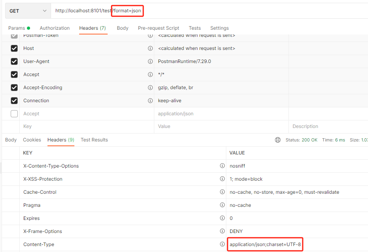368x252 pixels.
Task: Click the Content-Type key
Action: (x=39, y=244)
